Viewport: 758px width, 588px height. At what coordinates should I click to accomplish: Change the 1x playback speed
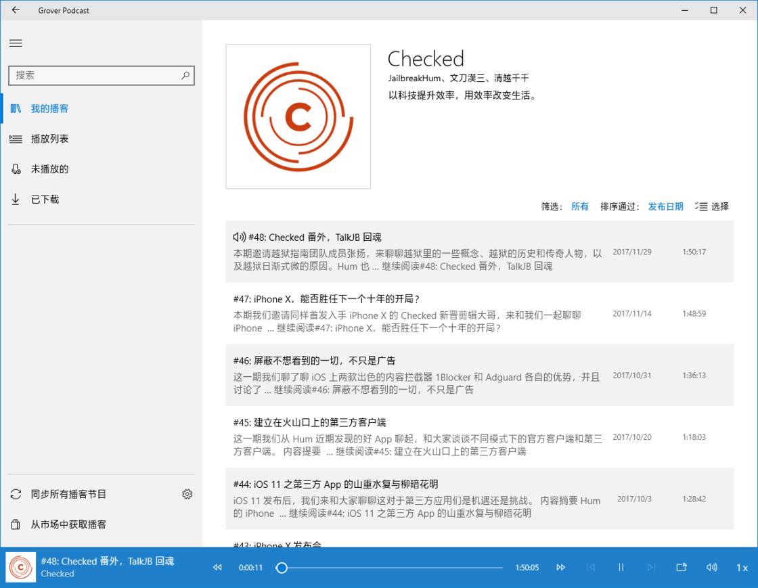coord(742,568)
